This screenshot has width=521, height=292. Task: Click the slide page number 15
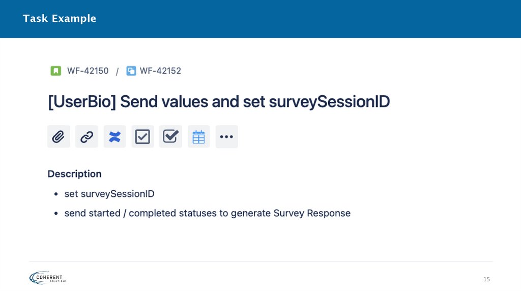(486, 279)
